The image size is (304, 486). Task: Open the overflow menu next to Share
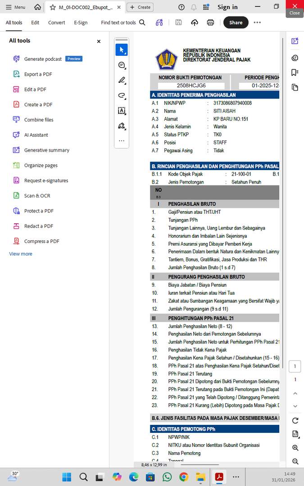[x=257, y=22]
